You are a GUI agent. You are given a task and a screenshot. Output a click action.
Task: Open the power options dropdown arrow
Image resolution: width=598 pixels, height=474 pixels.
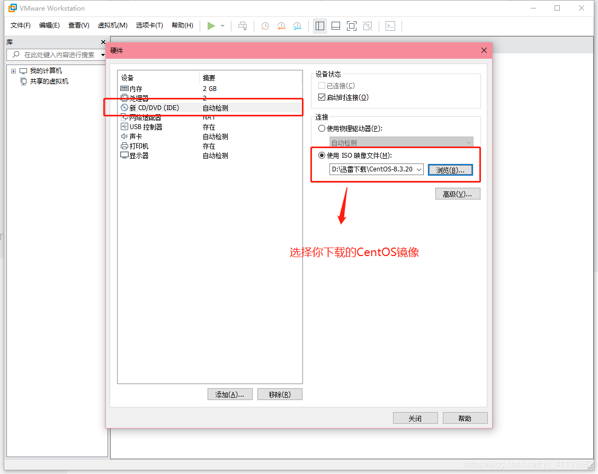click(x=222, y=26)
